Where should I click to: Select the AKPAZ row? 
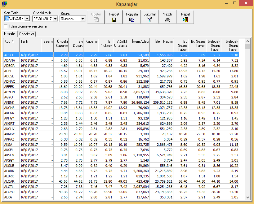coord(121,139)
